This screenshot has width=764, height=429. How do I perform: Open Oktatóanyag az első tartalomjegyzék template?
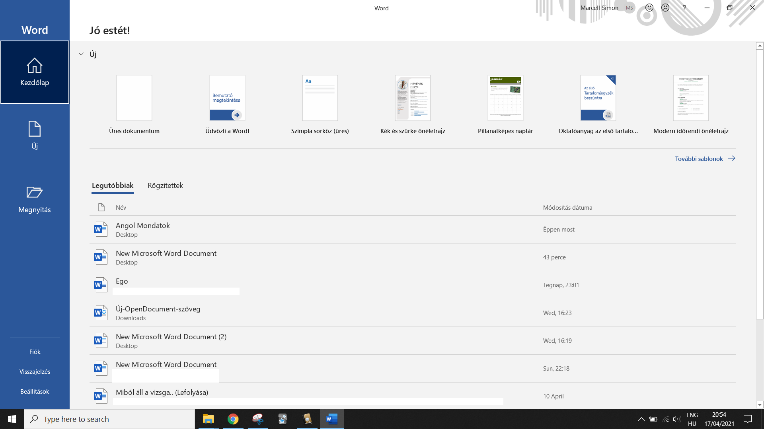[598, 105]
